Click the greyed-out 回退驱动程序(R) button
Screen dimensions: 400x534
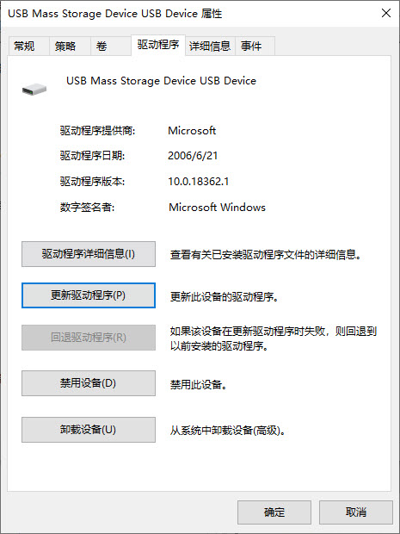[89, 338]
